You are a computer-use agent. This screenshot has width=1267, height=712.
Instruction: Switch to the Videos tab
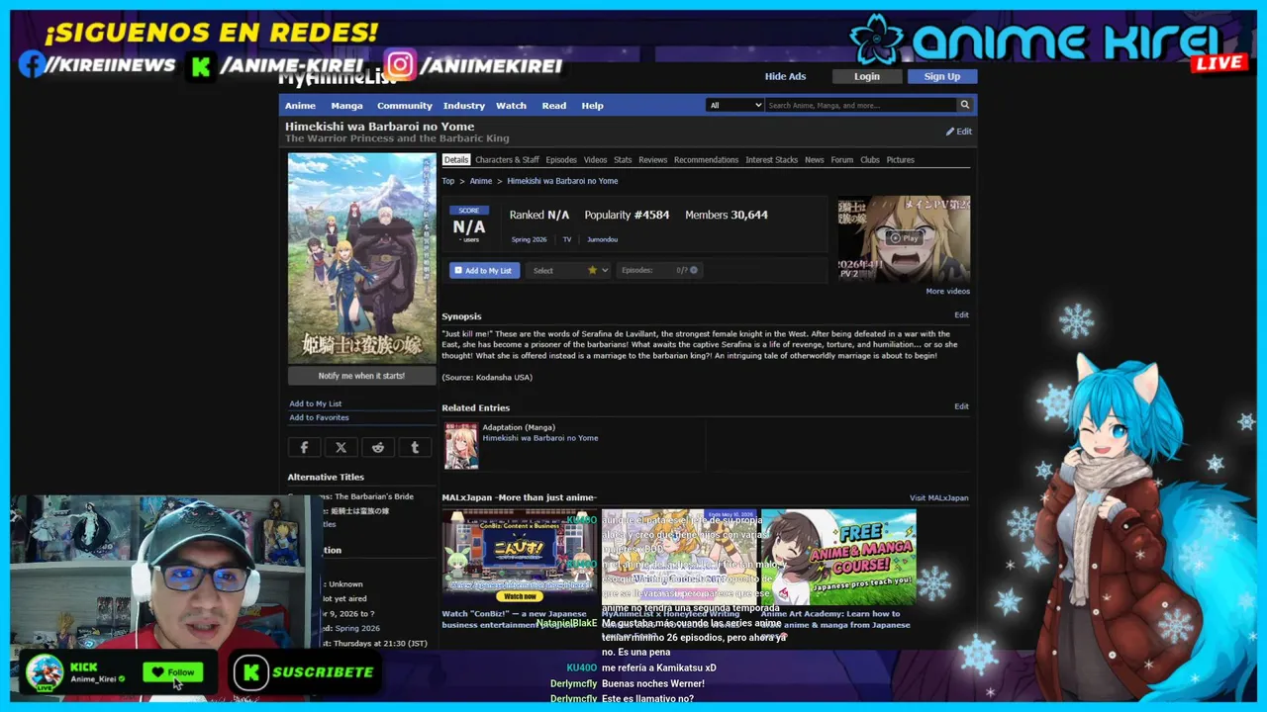595,160
